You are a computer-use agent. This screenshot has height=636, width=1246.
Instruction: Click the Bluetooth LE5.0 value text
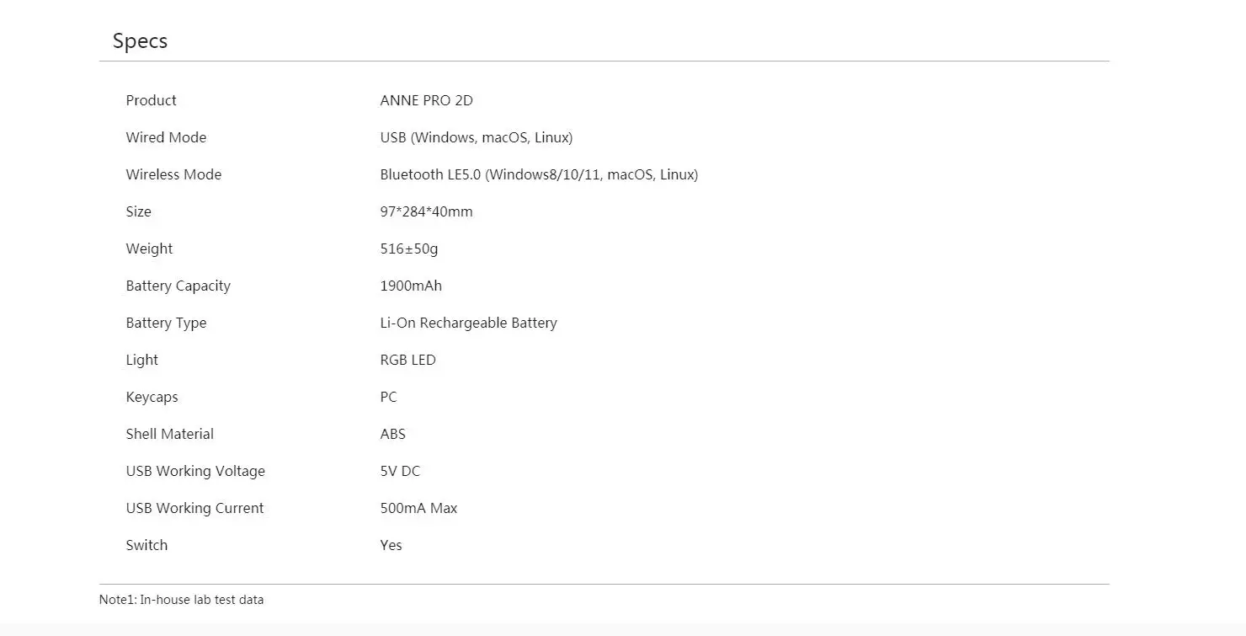coord(539,174)
